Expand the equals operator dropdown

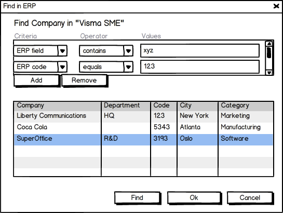click(128, 67)
